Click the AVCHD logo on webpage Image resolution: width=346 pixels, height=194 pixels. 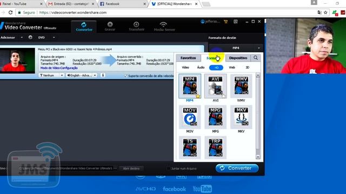pyautogui.click(x=145, y=189)
